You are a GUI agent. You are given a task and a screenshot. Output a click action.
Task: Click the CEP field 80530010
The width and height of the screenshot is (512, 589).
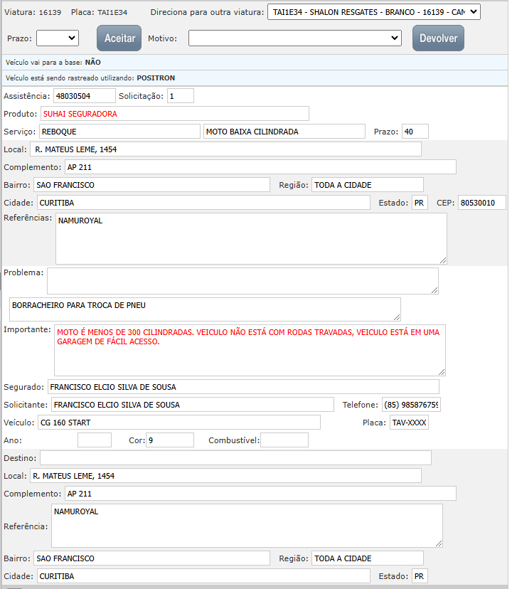[481, 203]
